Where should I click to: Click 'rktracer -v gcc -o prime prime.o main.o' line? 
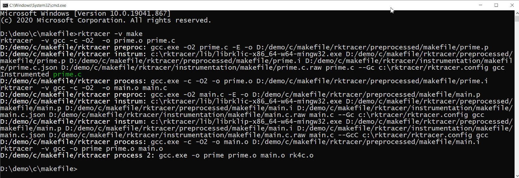81,149
